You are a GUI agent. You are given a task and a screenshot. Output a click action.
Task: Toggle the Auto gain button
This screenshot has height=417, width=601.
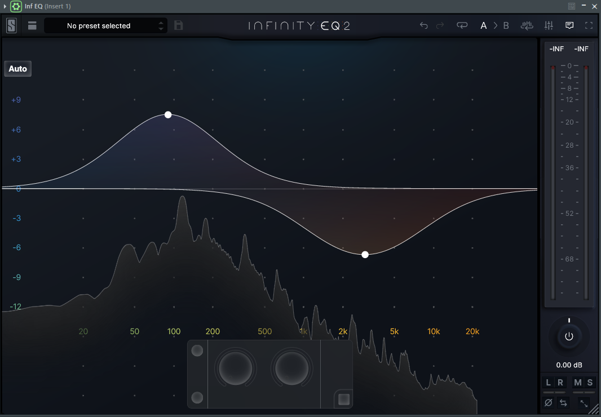point(17,69)
